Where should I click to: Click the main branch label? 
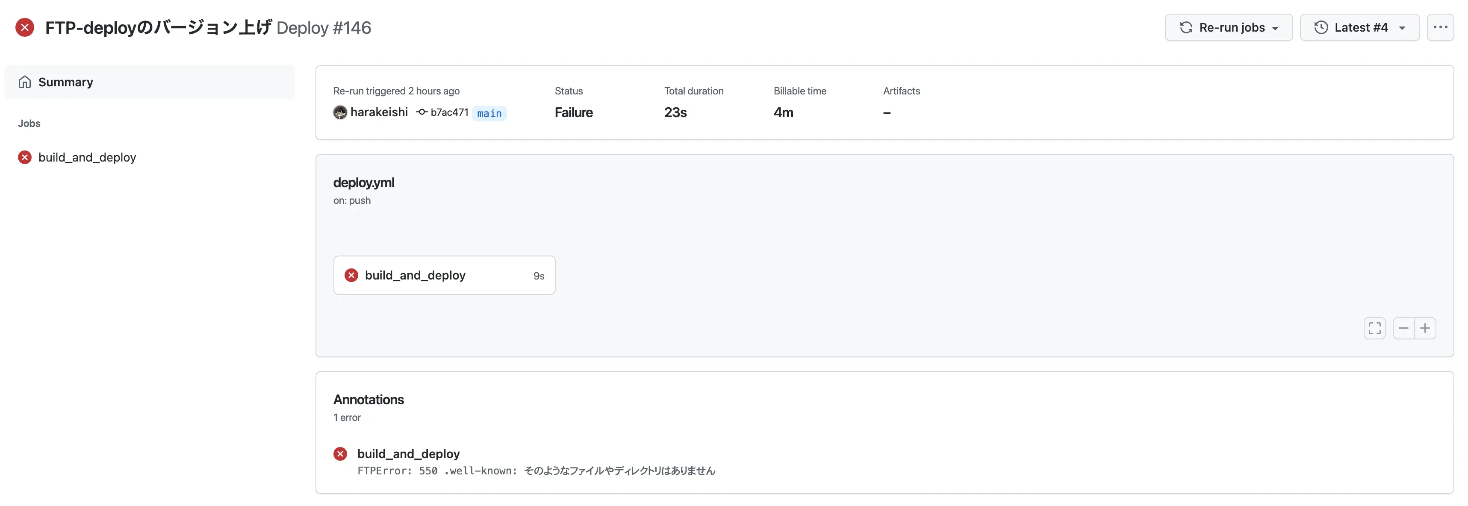(489, 113)
